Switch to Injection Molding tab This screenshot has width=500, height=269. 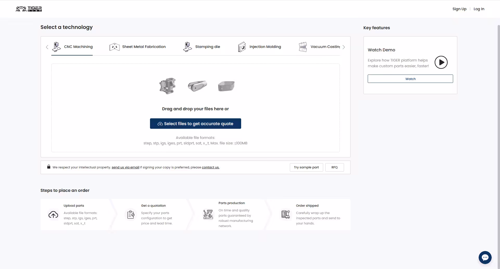click(259, 47)
